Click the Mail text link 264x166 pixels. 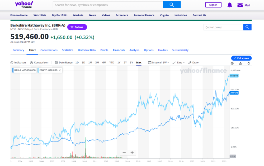[x=247, y=5]
